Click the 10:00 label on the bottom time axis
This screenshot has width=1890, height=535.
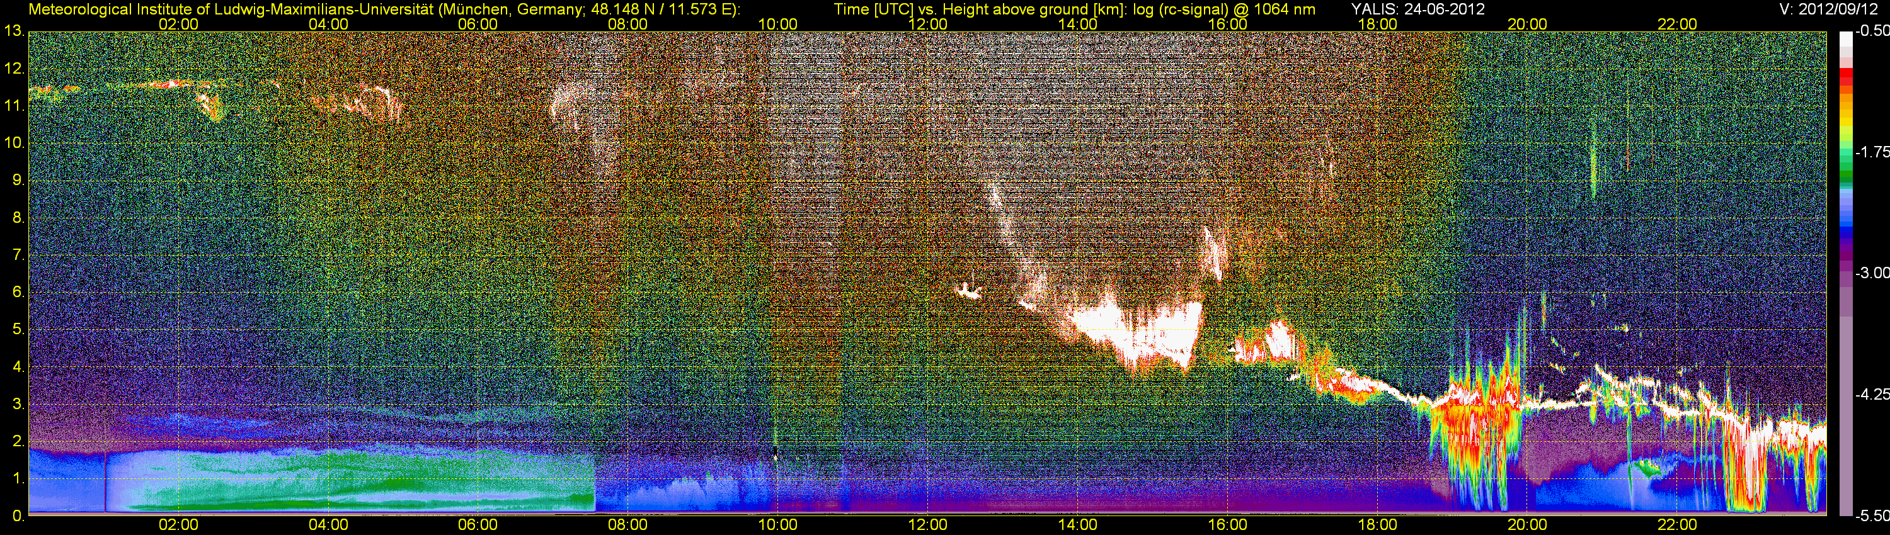(777, 525)
